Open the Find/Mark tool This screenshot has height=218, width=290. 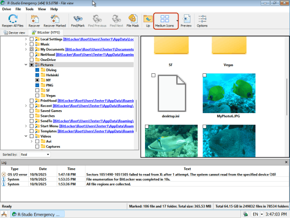(77, 19)
